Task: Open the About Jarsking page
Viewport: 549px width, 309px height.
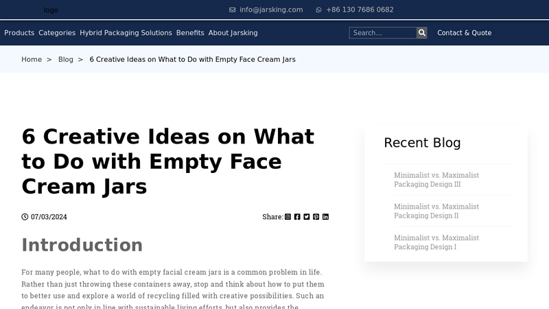Action: click(233, 33)
